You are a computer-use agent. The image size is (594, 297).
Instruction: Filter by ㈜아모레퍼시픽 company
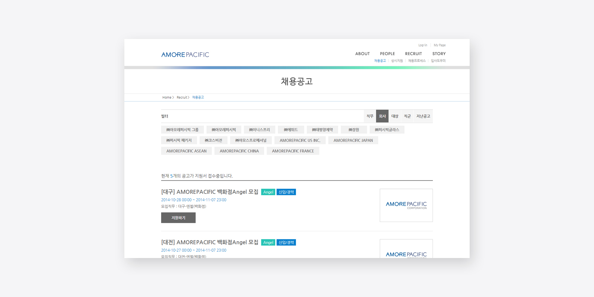point(224,130)
